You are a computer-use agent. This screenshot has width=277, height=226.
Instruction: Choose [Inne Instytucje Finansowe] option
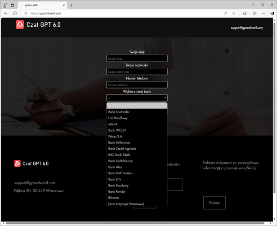click(x=126, y=204)
